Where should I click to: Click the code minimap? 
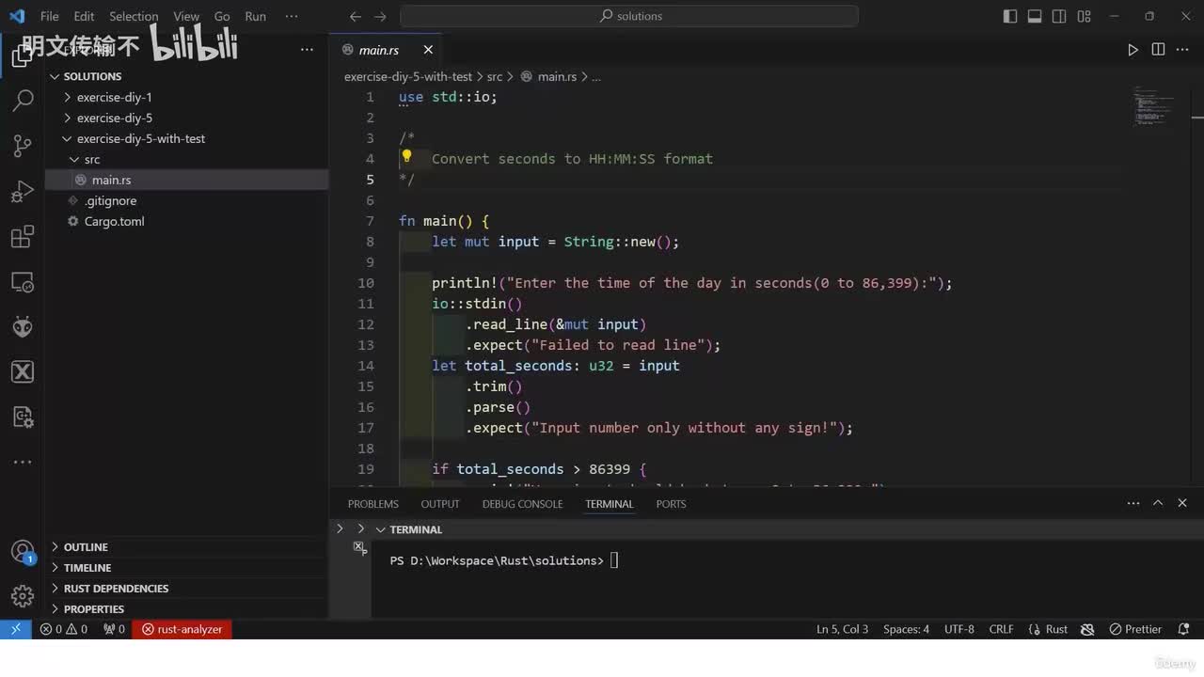(1154, 106)
